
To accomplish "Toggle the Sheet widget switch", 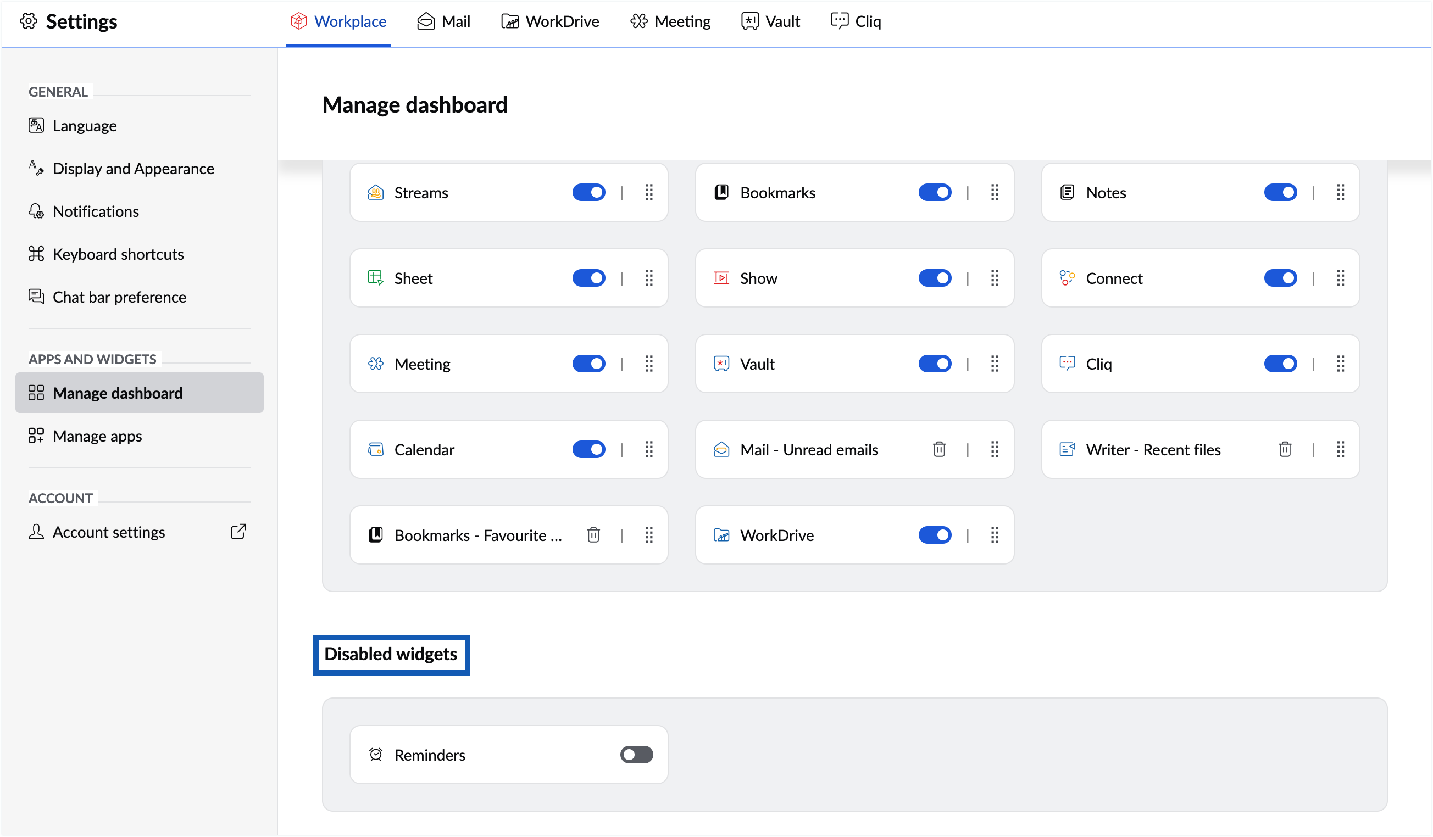I will [589, 278].
